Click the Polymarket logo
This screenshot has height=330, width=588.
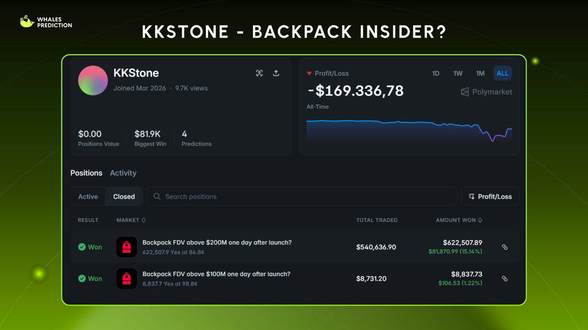coord(486,92)
